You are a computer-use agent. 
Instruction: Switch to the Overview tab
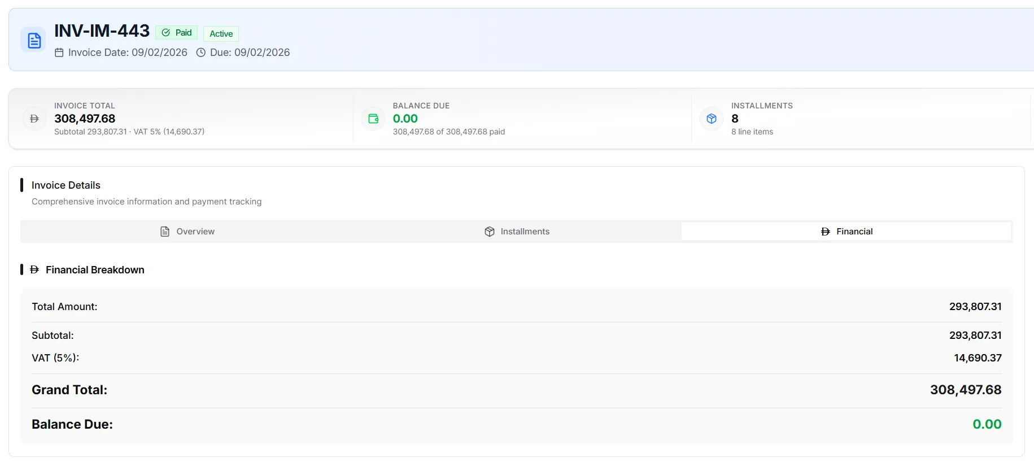187,232
